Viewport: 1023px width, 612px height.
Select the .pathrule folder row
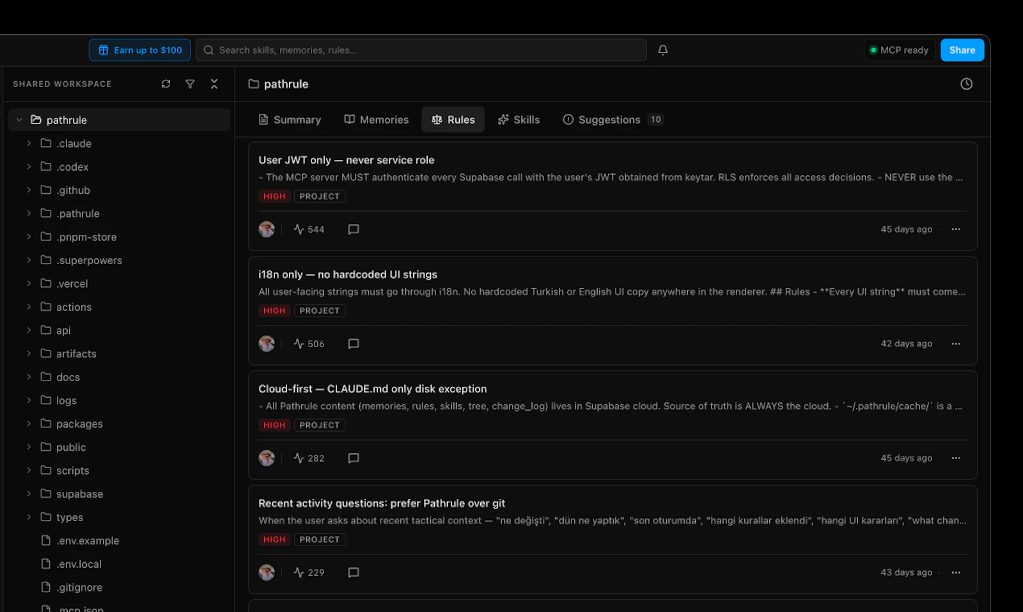point(120,213)
